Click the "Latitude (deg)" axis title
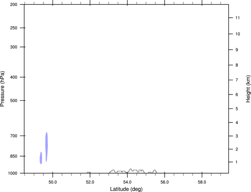 pyautogui.click(x=126, y=189)
